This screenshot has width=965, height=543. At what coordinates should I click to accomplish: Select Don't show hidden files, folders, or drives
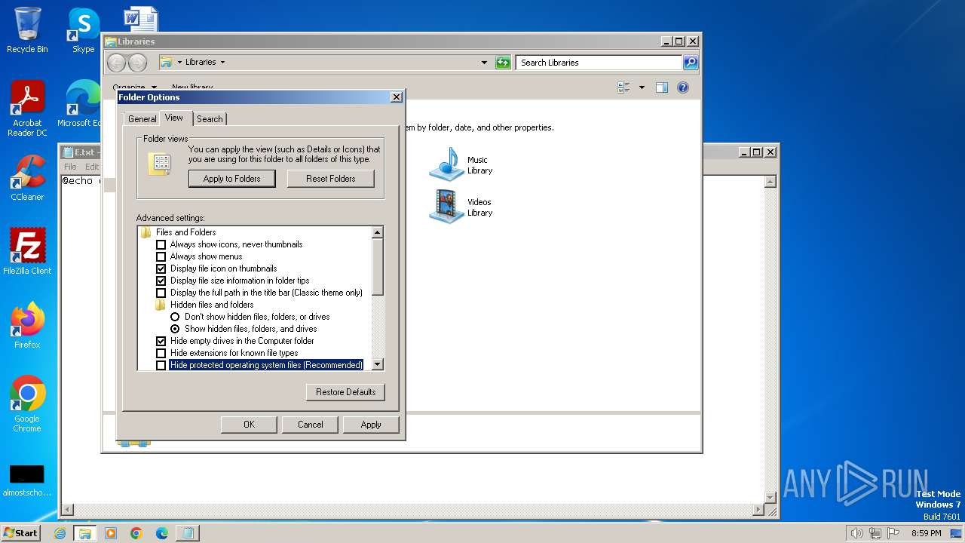pos(175,317)
